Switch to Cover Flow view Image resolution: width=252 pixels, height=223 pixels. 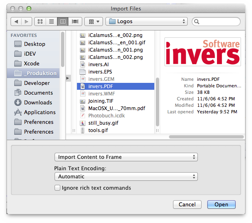75,22
